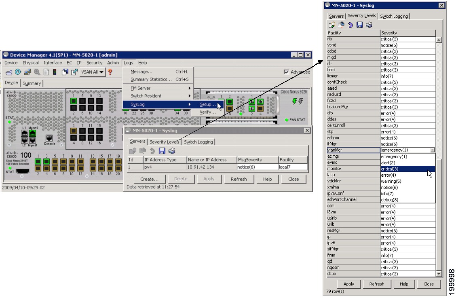This screenshot has width=456, height=298.
Task: Click the radiusd facility row
Action: coord(354,95)
